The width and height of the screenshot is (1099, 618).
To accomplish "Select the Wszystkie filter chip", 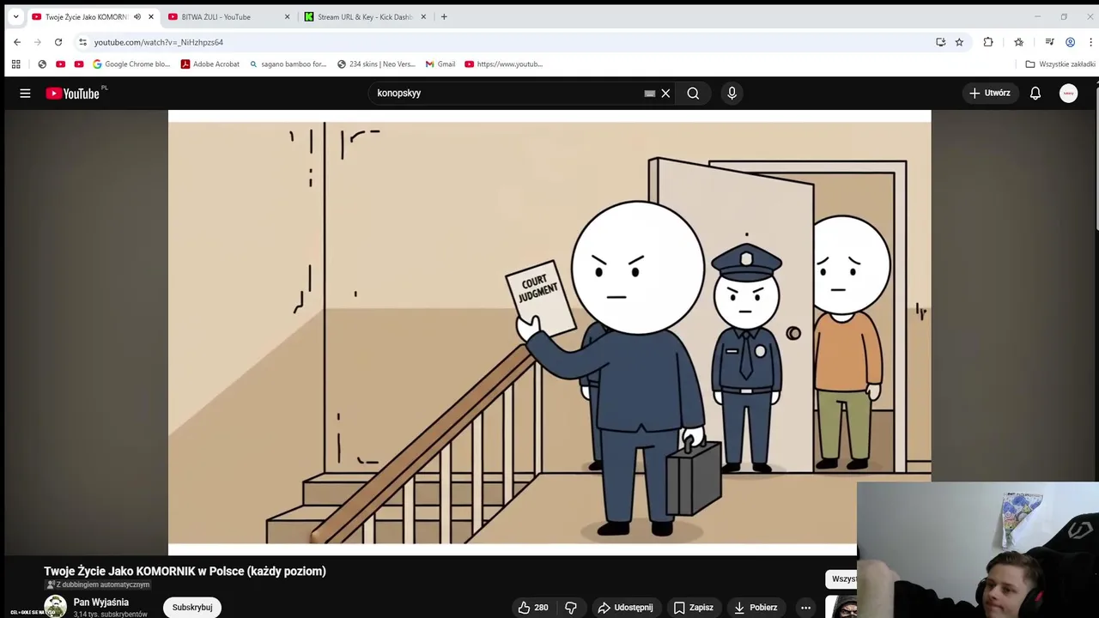I will (x=842, y=579).
